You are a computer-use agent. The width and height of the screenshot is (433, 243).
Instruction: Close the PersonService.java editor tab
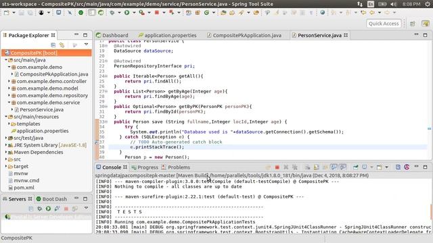(346, 35)
